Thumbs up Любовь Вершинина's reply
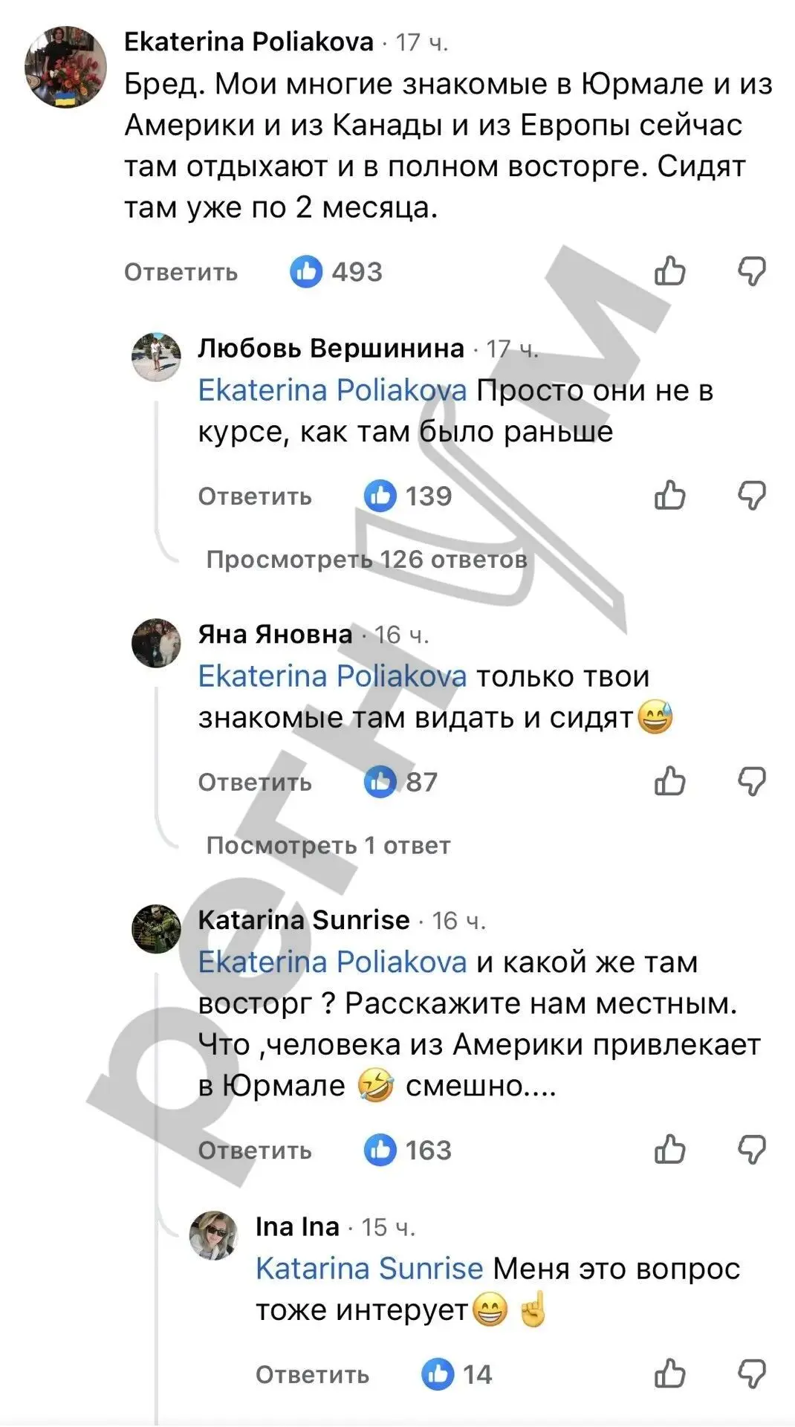The height and width of the screenshot is (1427, 795). coord(669,495)
